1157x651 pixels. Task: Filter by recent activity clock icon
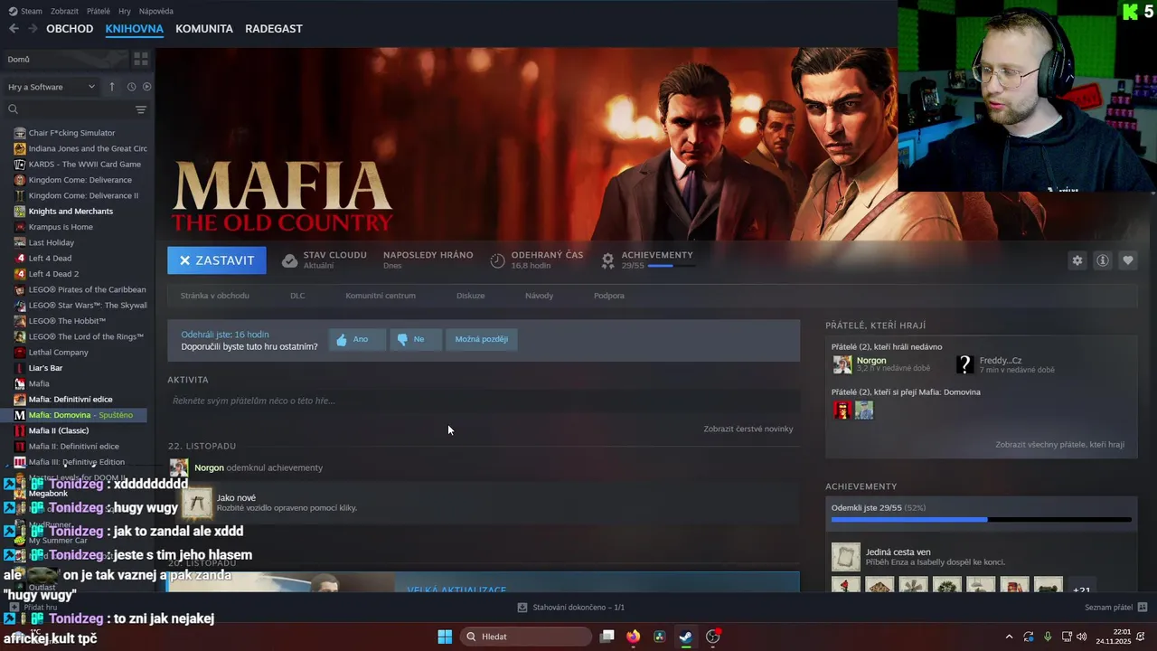(131, 87)
